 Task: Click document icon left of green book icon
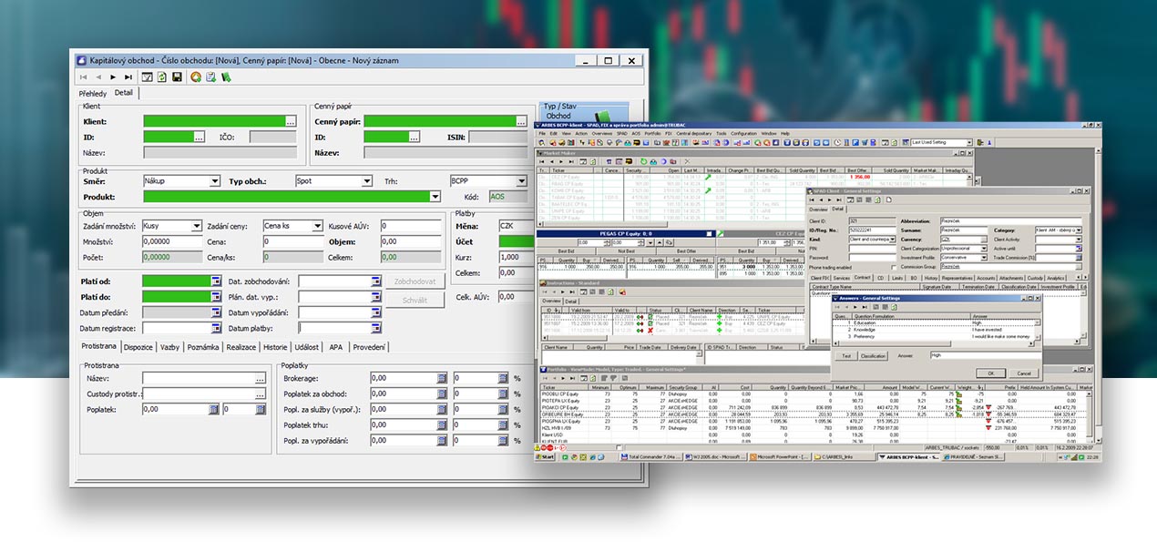point(210,77)
